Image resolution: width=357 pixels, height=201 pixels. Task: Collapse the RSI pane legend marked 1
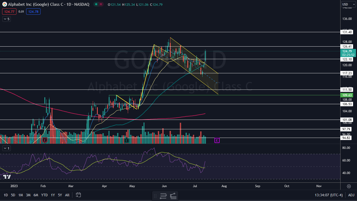(7, 148)
